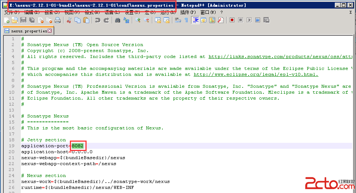Click the runtime WEB-INF line

(x=78, y=187)
